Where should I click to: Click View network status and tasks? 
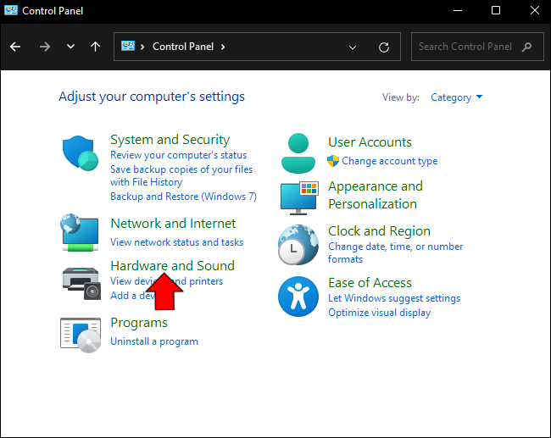(x=176, y=242)
